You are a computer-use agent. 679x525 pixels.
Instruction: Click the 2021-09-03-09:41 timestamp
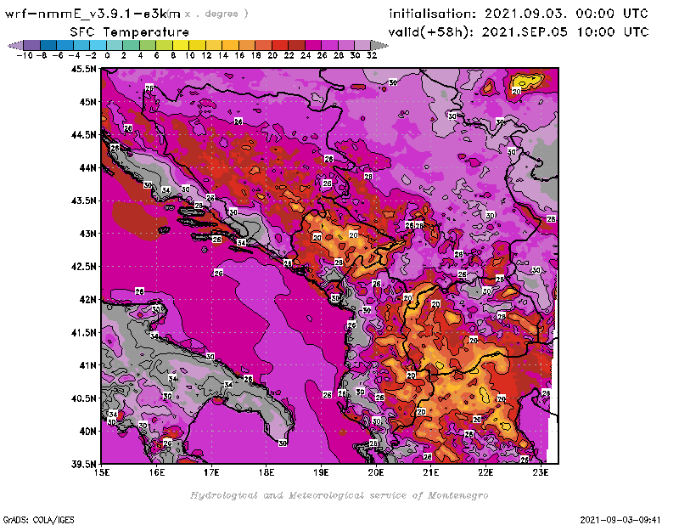click(x=620, y=519)
